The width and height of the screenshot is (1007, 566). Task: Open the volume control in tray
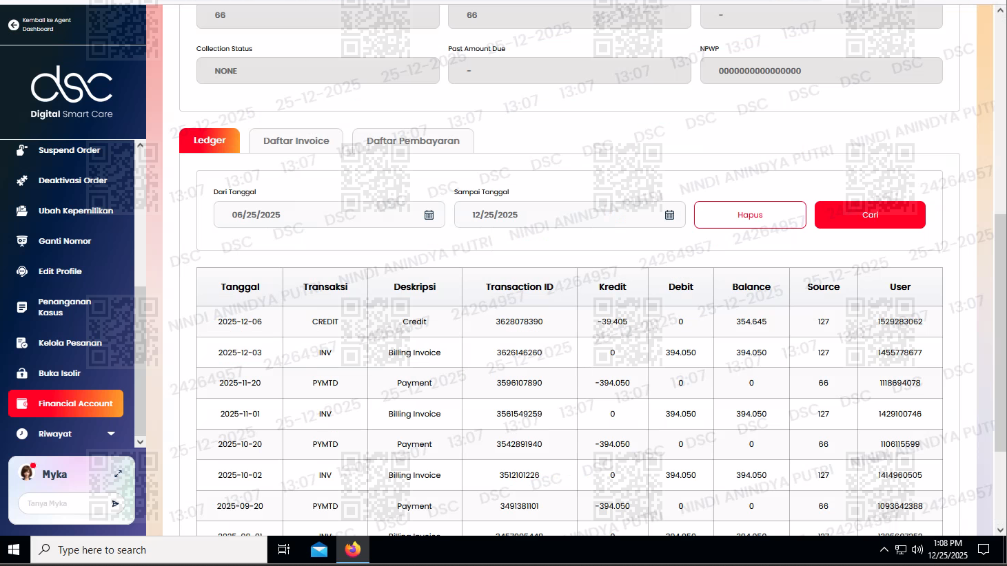coord(917,549)
